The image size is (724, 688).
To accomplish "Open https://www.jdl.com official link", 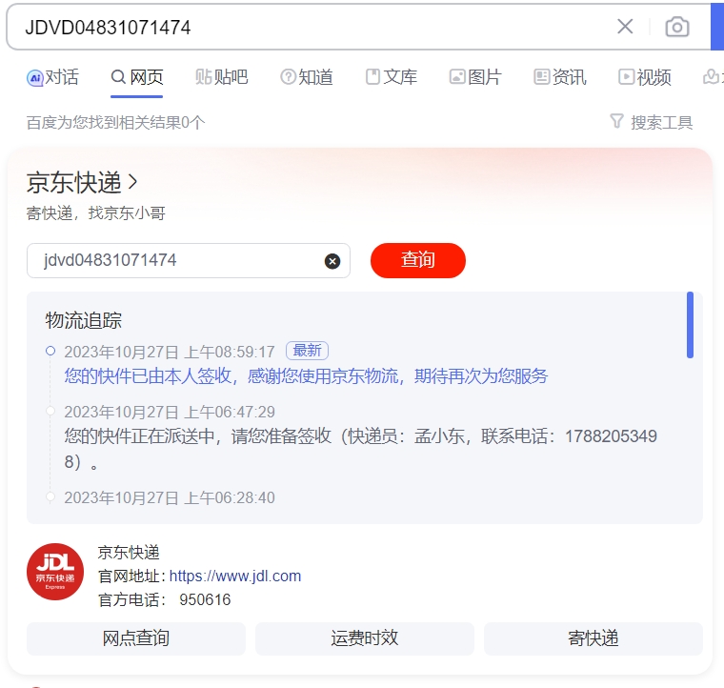I will tap(235, 576).
